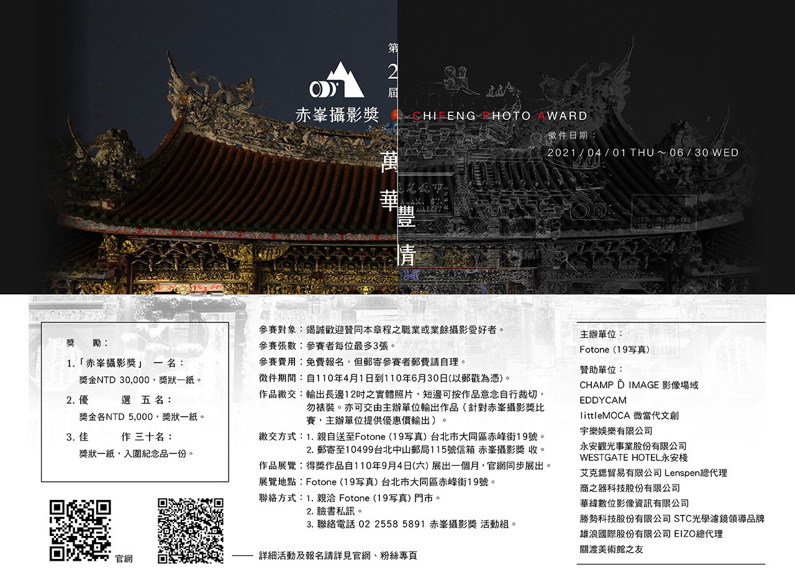Click the 臉書私訊 contact line
795x585 pixels.
click(x=334, y=511)
